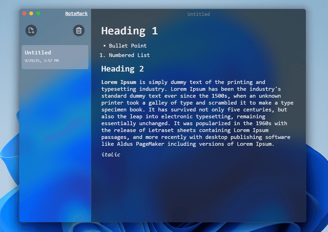Place cursor in the Heading 2 line

tap(122, 69)
